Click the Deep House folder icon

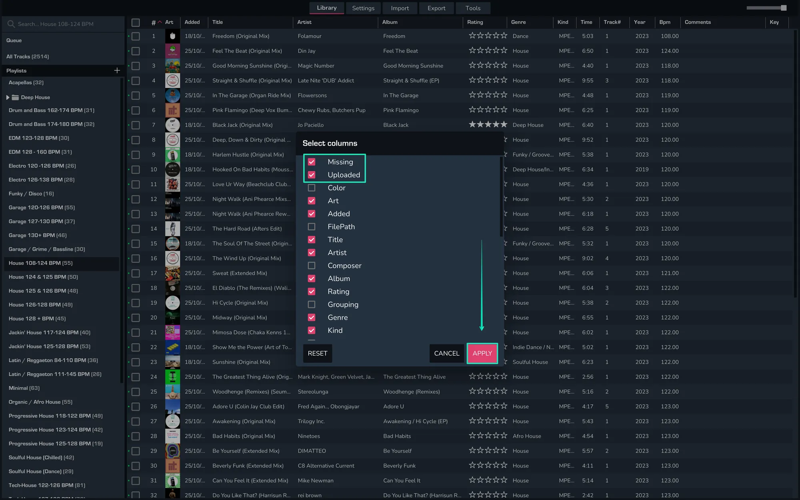16,97
